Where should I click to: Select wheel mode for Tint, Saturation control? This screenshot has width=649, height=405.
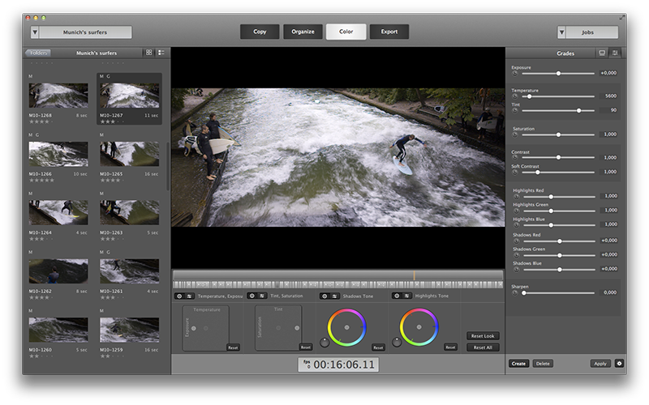(251, 296)
